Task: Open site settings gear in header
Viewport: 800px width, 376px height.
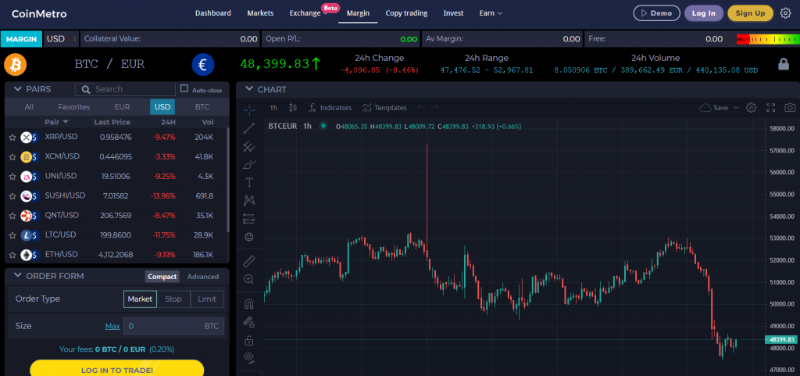Action: (x=786, y=13)
